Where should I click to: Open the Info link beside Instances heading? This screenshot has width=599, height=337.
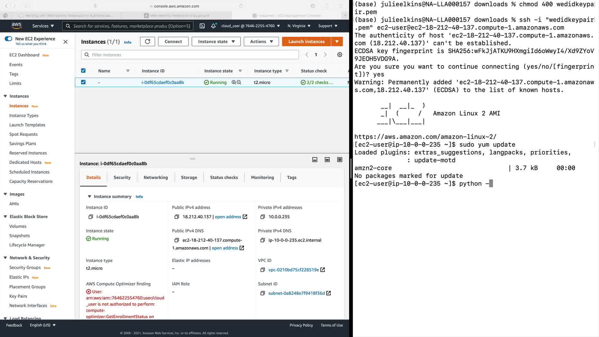coord(128,42)
